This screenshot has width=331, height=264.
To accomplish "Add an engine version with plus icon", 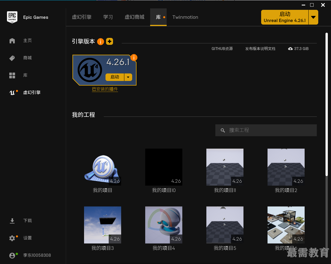I will pos(110,41).
